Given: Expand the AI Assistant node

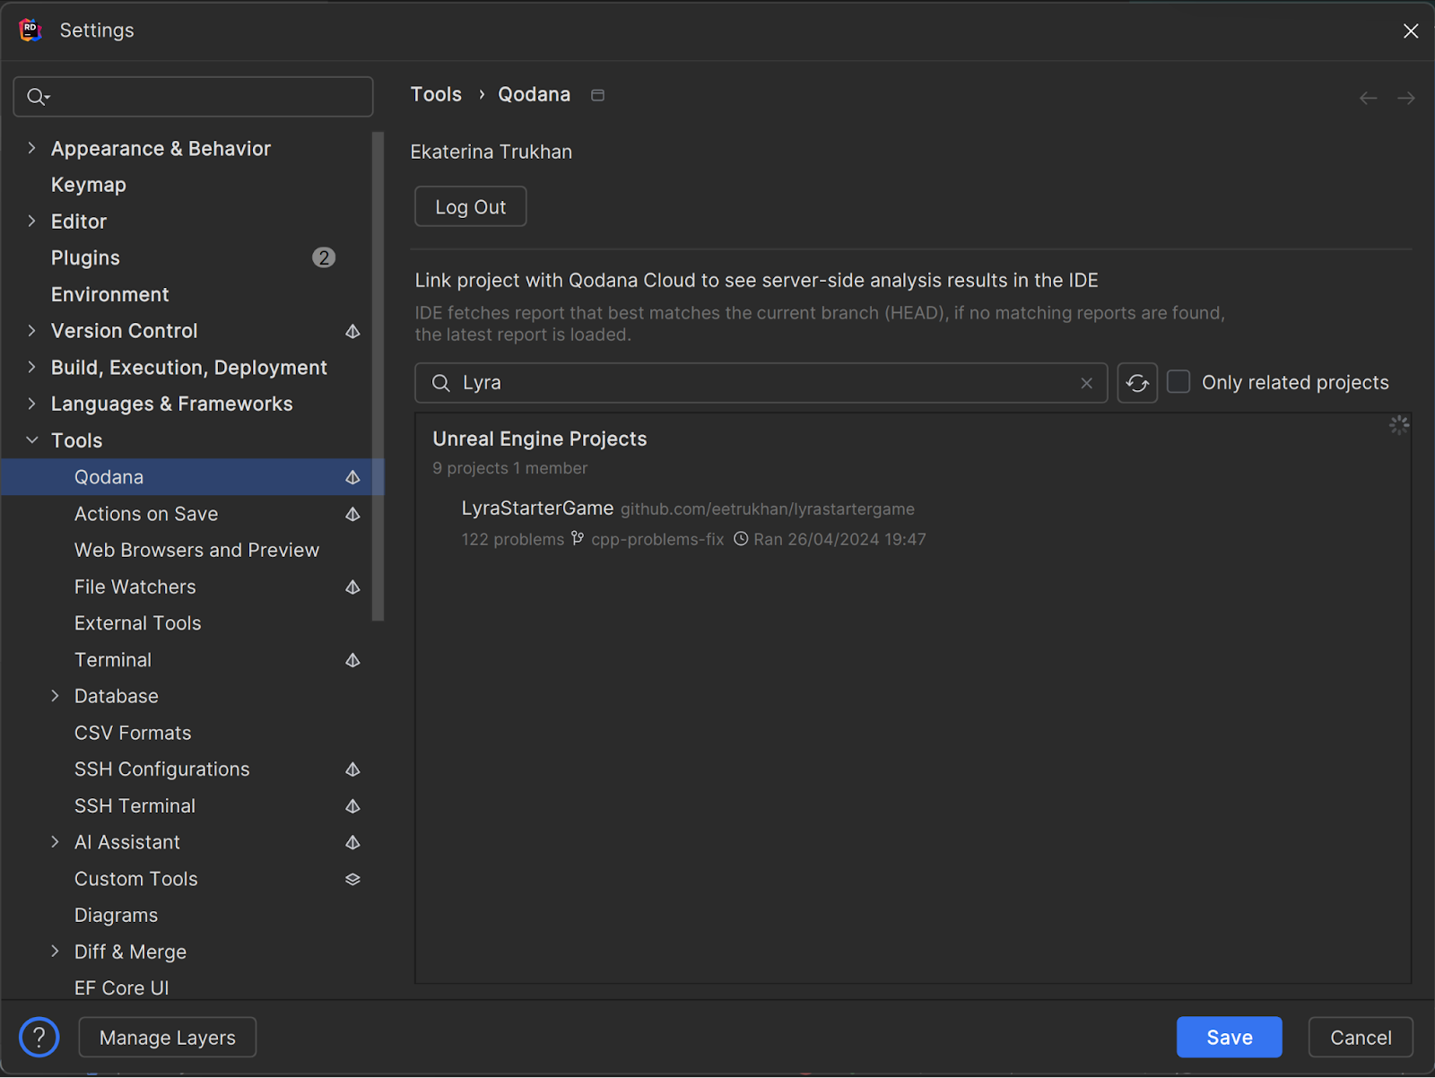Looking at the screenshot, I should [x=56, y=842].
